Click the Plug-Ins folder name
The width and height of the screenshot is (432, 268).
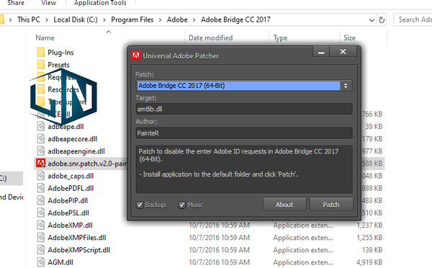tap(60, 53)
